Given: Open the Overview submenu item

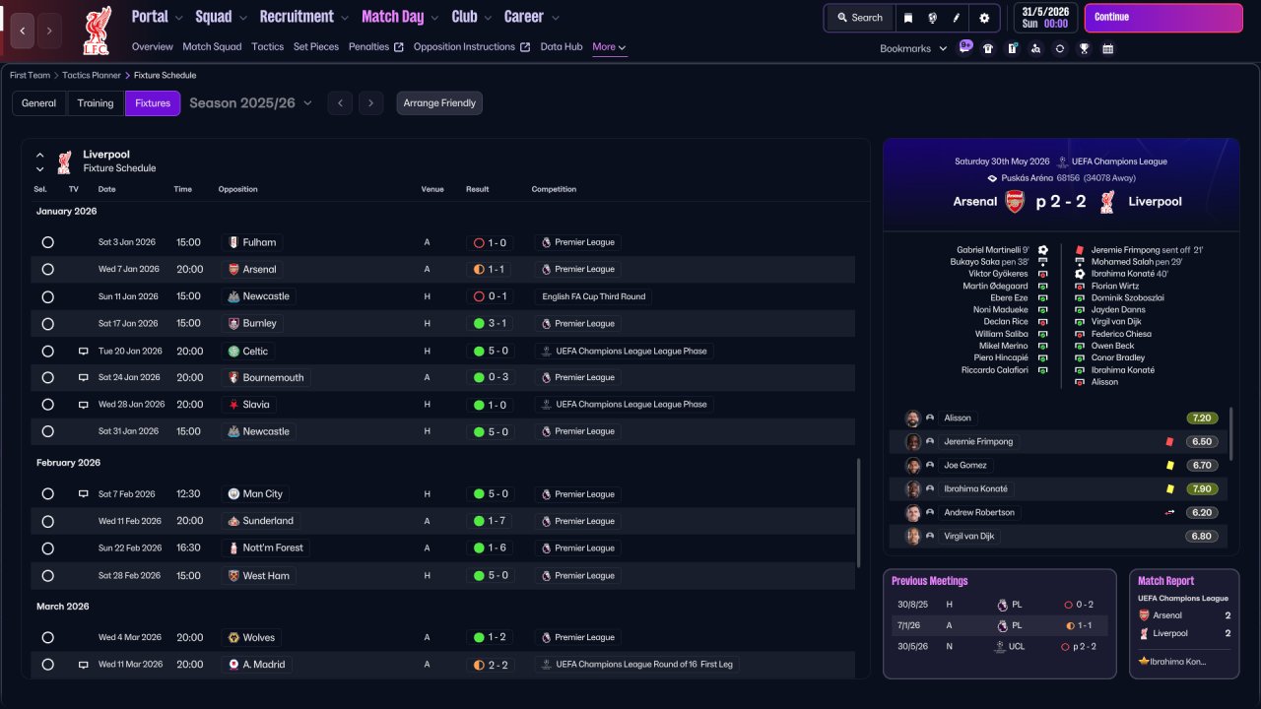Looking at the screenshot, I should [152, 47].
